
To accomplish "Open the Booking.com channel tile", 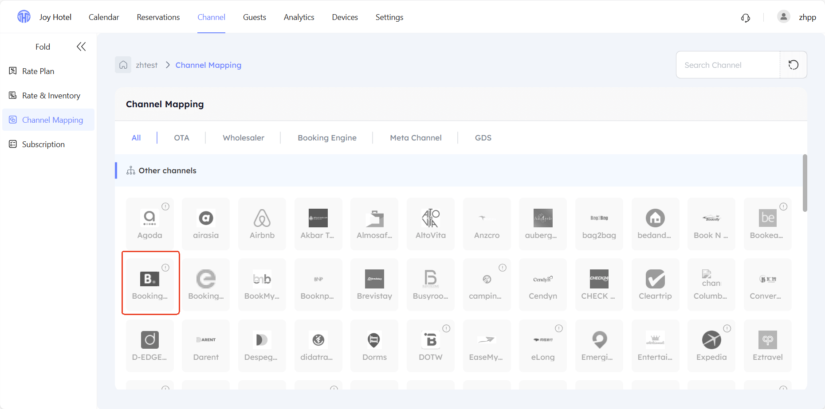I will click(150, 284).
